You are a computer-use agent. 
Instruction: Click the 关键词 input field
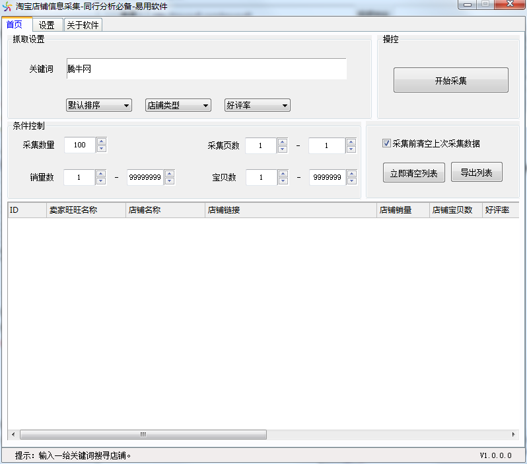(x=206, y=69)
